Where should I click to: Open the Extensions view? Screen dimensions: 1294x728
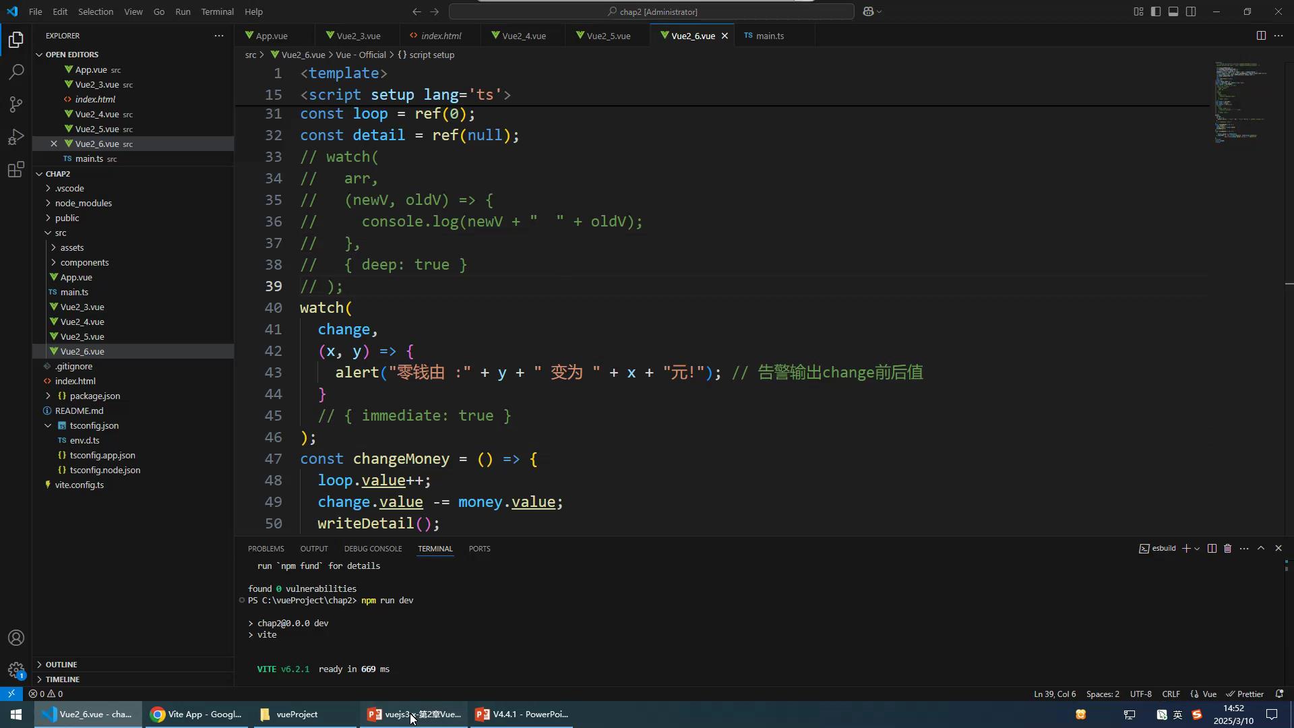pos(16,169)
